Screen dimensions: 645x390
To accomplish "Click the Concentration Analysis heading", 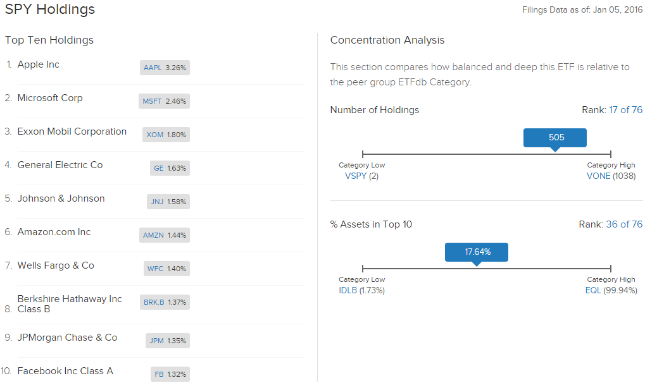I will pyautogui.click(x=387, y=40).
